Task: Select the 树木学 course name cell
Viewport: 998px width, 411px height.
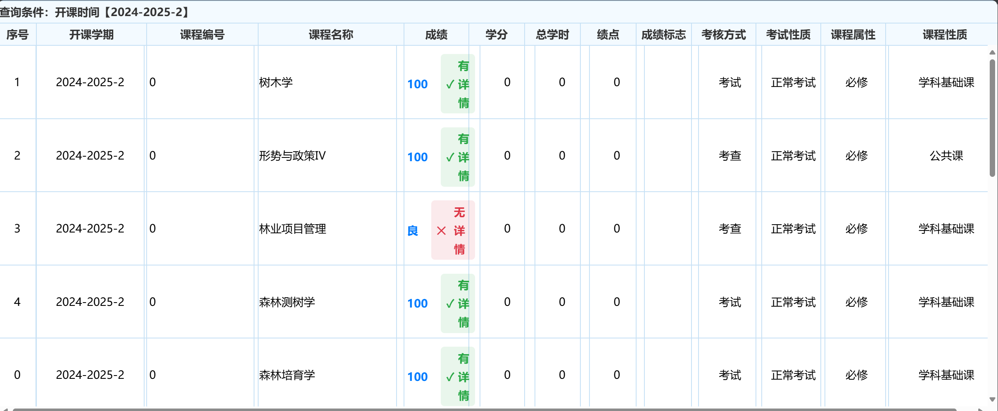Action: 276,82
